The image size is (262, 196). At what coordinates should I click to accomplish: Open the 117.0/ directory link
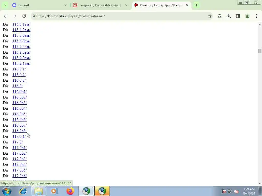tap(17, 142)
